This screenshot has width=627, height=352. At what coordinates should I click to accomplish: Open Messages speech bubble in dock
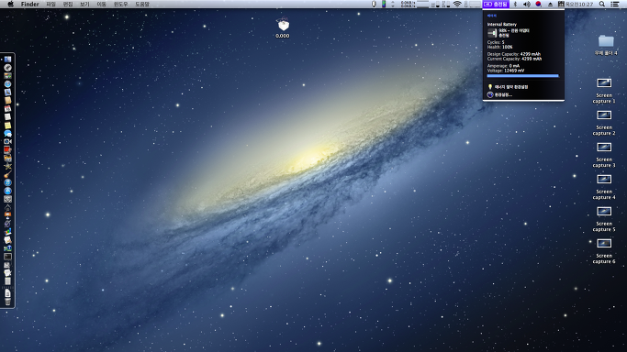7,133
